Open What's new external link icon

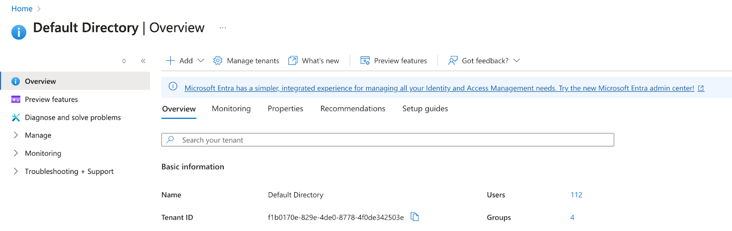tap(293, 61)
